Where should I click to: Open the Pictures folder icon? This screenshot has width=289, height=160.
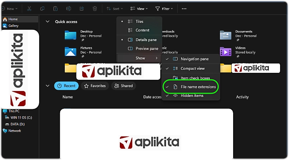coord(70,52)
